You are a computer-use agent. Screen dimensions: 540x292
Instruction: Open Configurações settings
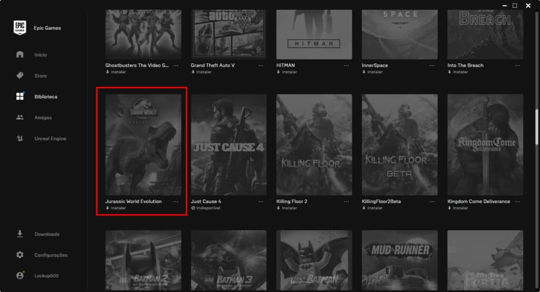pyautogui.click(x=51, y=255)
